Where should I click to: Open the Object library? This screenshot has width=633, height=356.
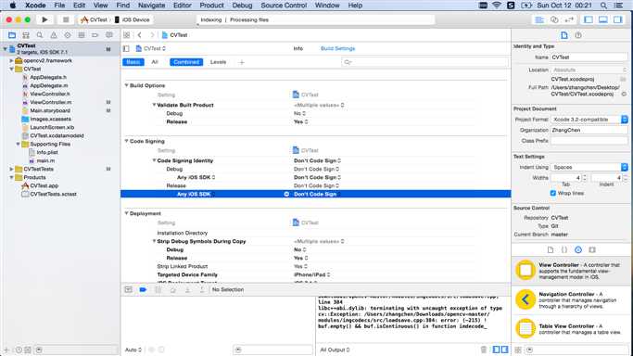click(x=578, y=249)
